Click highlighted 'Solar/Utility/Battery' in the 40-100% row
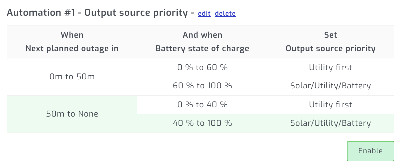This screenshot has width=400, height=166. pyautogui.click(x=330, y=123)
